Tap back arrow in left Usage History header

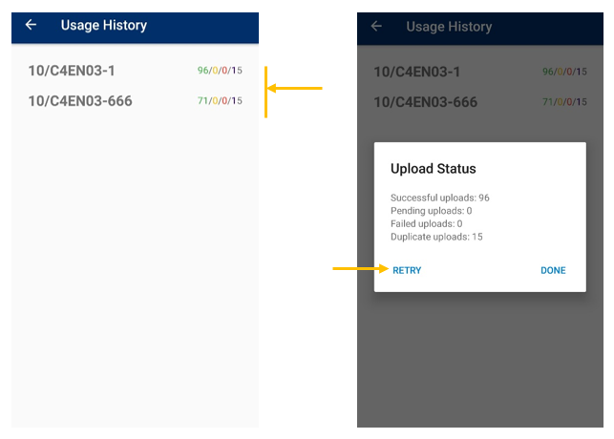tap(31, 25)
